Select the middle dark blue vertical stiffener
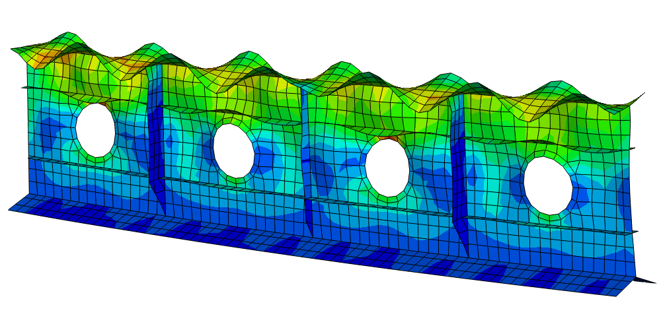The image size is (661, 330). (307, 165)
